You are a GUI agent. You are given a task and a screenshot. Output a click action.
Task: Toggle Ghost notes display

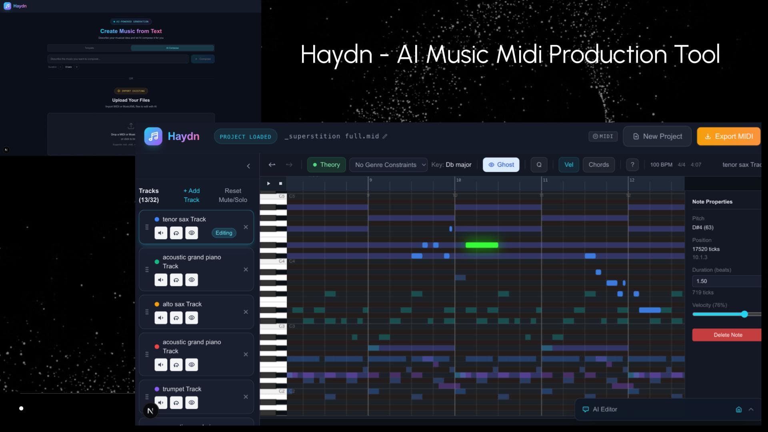click(501, 165)
